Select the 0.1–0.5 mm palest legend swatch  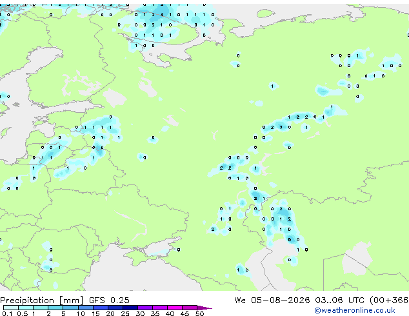(11, 308)
